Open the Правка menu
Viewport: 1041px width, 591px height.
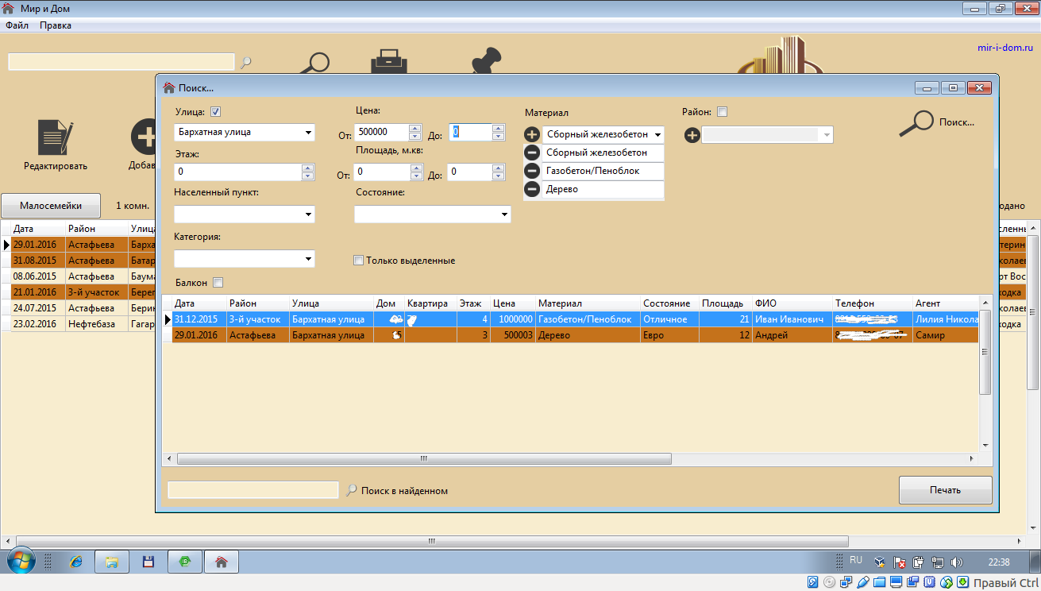pos(56,25)
